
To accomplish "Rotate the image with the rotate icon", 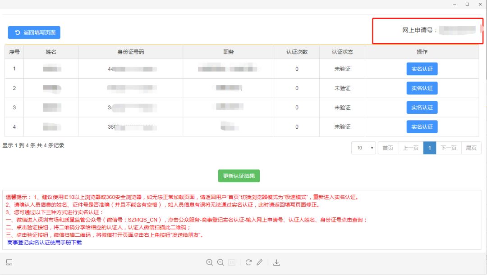I will (x=248, y=262).
